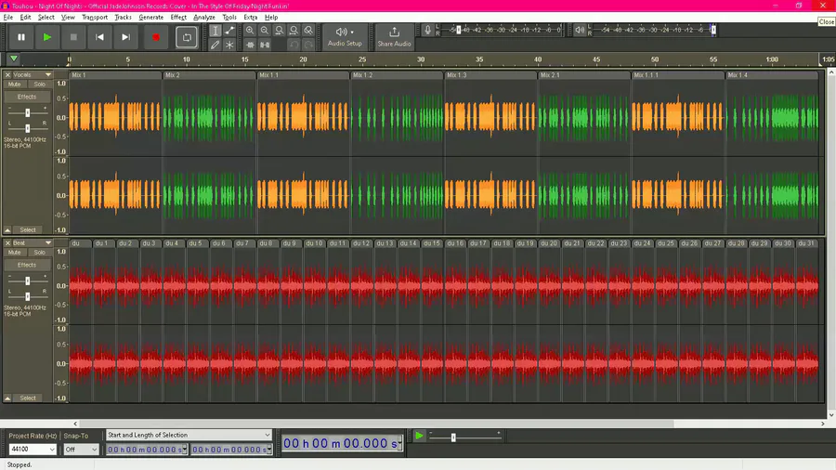This screenshot has width=836, height=470.
Task: Click the Zoom In magnifier
Action: coord(250,31)
